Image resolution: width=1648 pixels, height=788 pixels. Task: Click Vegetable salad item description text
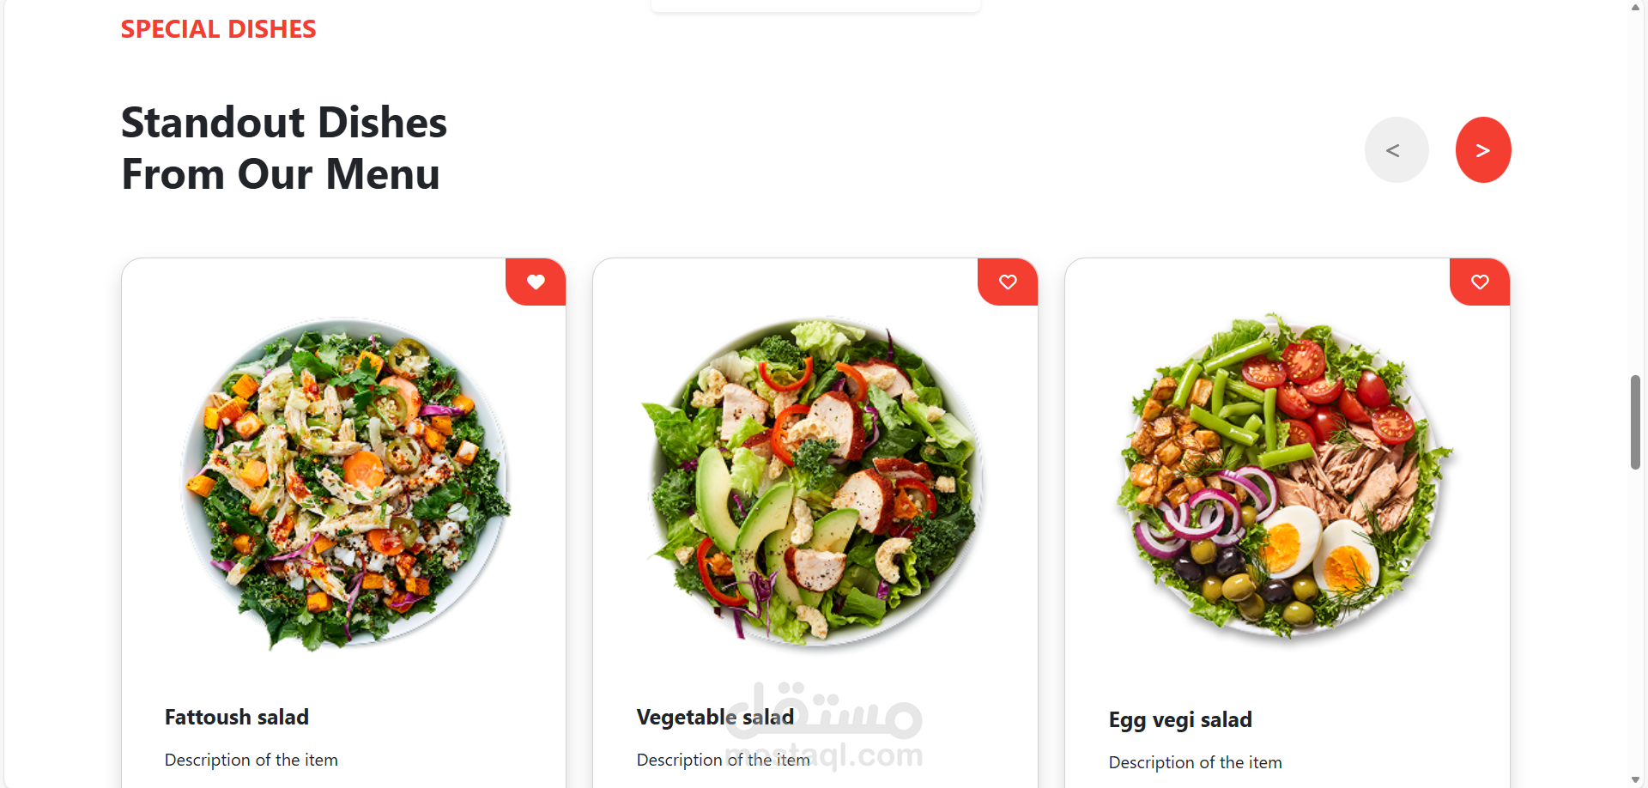[724, 761]
